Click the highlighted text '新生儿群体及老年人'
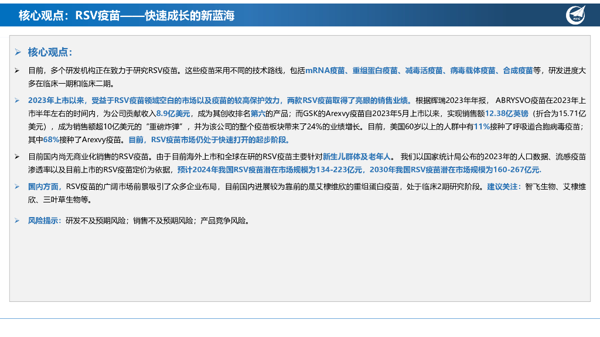This screenshot has height=337, width=600. pyautogui.click(x=356, y=157)
